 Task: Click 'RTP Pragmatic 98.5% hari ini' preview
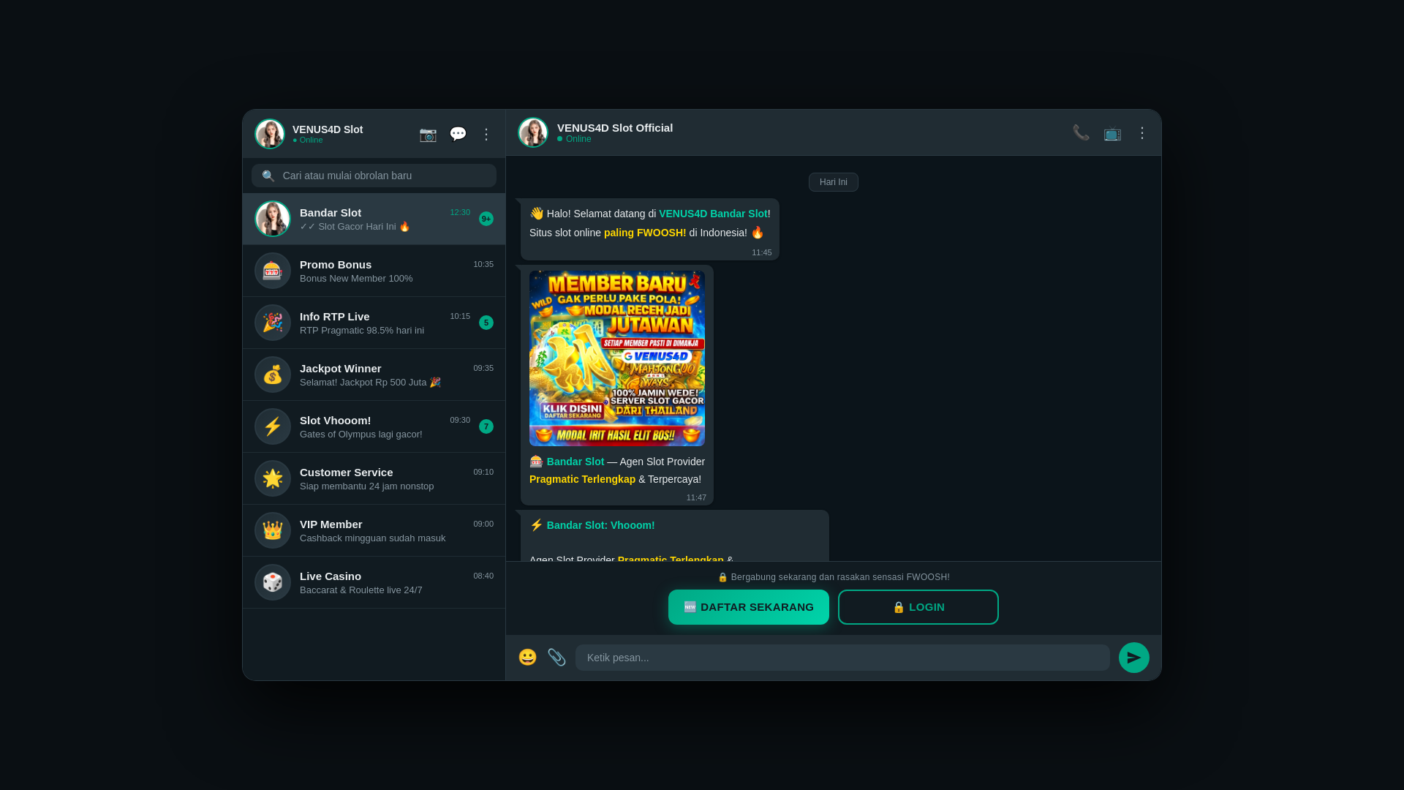point(362,331)
